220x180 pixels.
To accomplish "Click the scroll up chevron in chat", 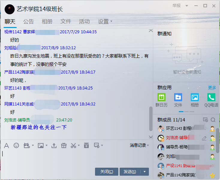I will (151, 31).
